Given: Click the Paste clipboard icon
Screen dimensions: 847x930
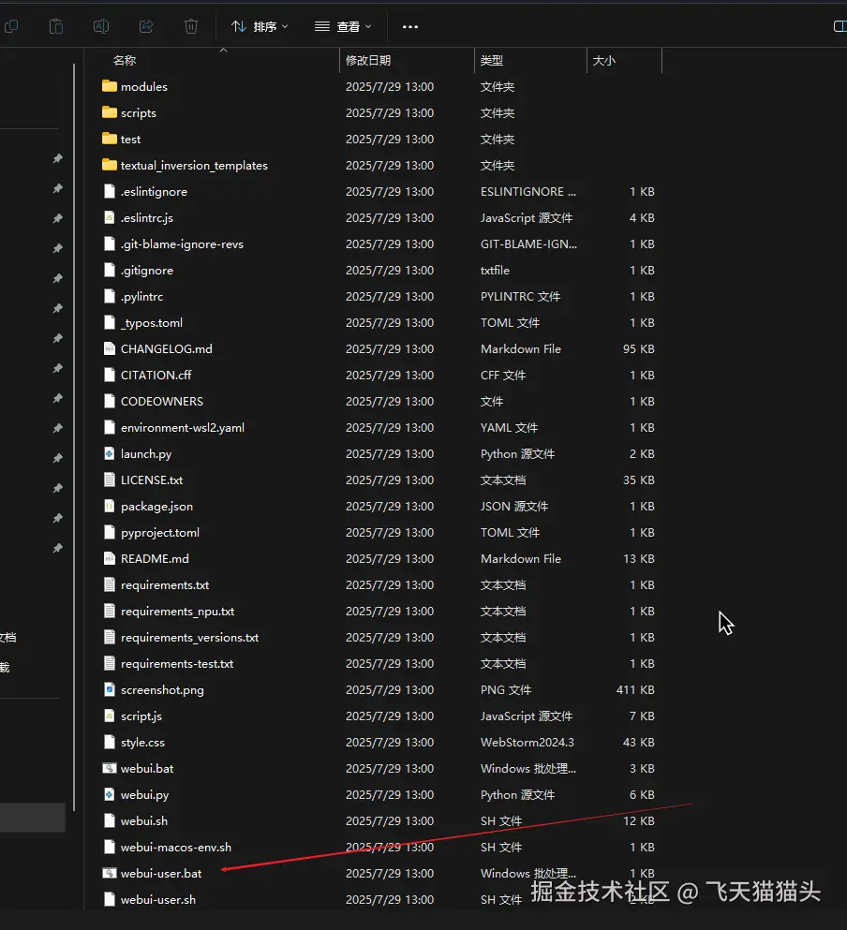Looking at the screenshot, I should click(x=56, y=26).
